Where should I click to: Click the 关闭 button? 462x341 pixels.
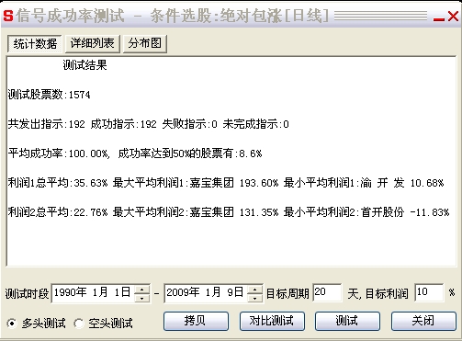[423, 321]
